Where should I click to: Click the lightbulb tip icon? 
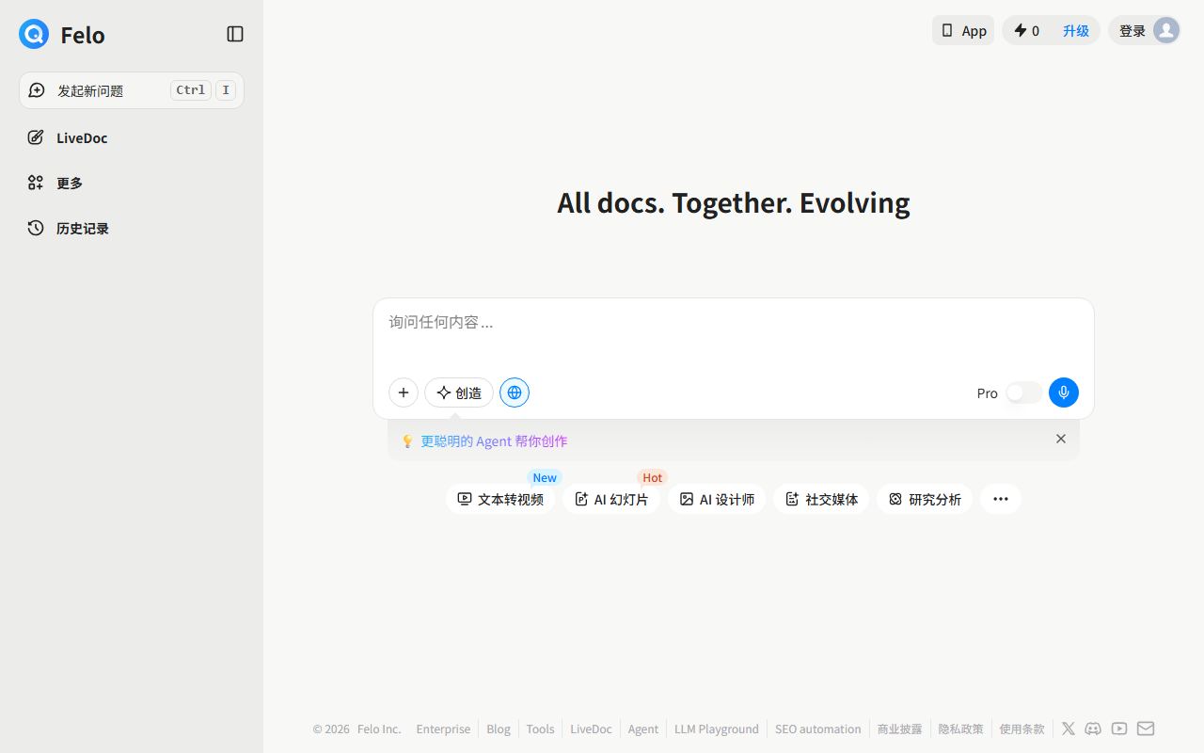pyautogui.click(x=407, y=441)
